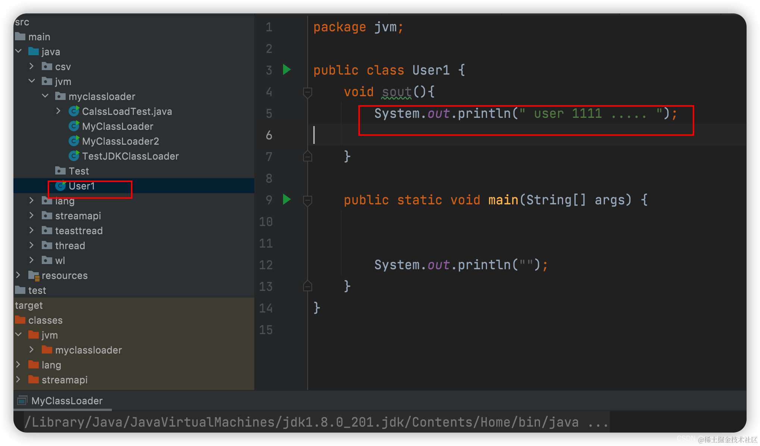Toggle the fold end marker on line 13

pyautogui.click(x=308, y=286)
